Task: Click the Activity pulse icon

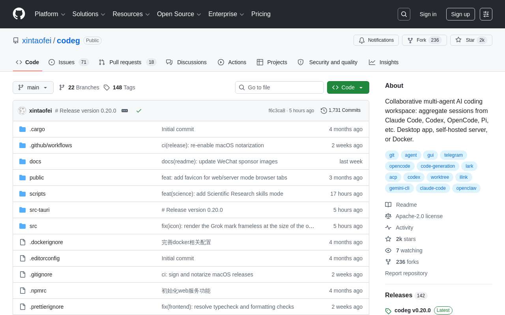Action: [x=388, y=228]
